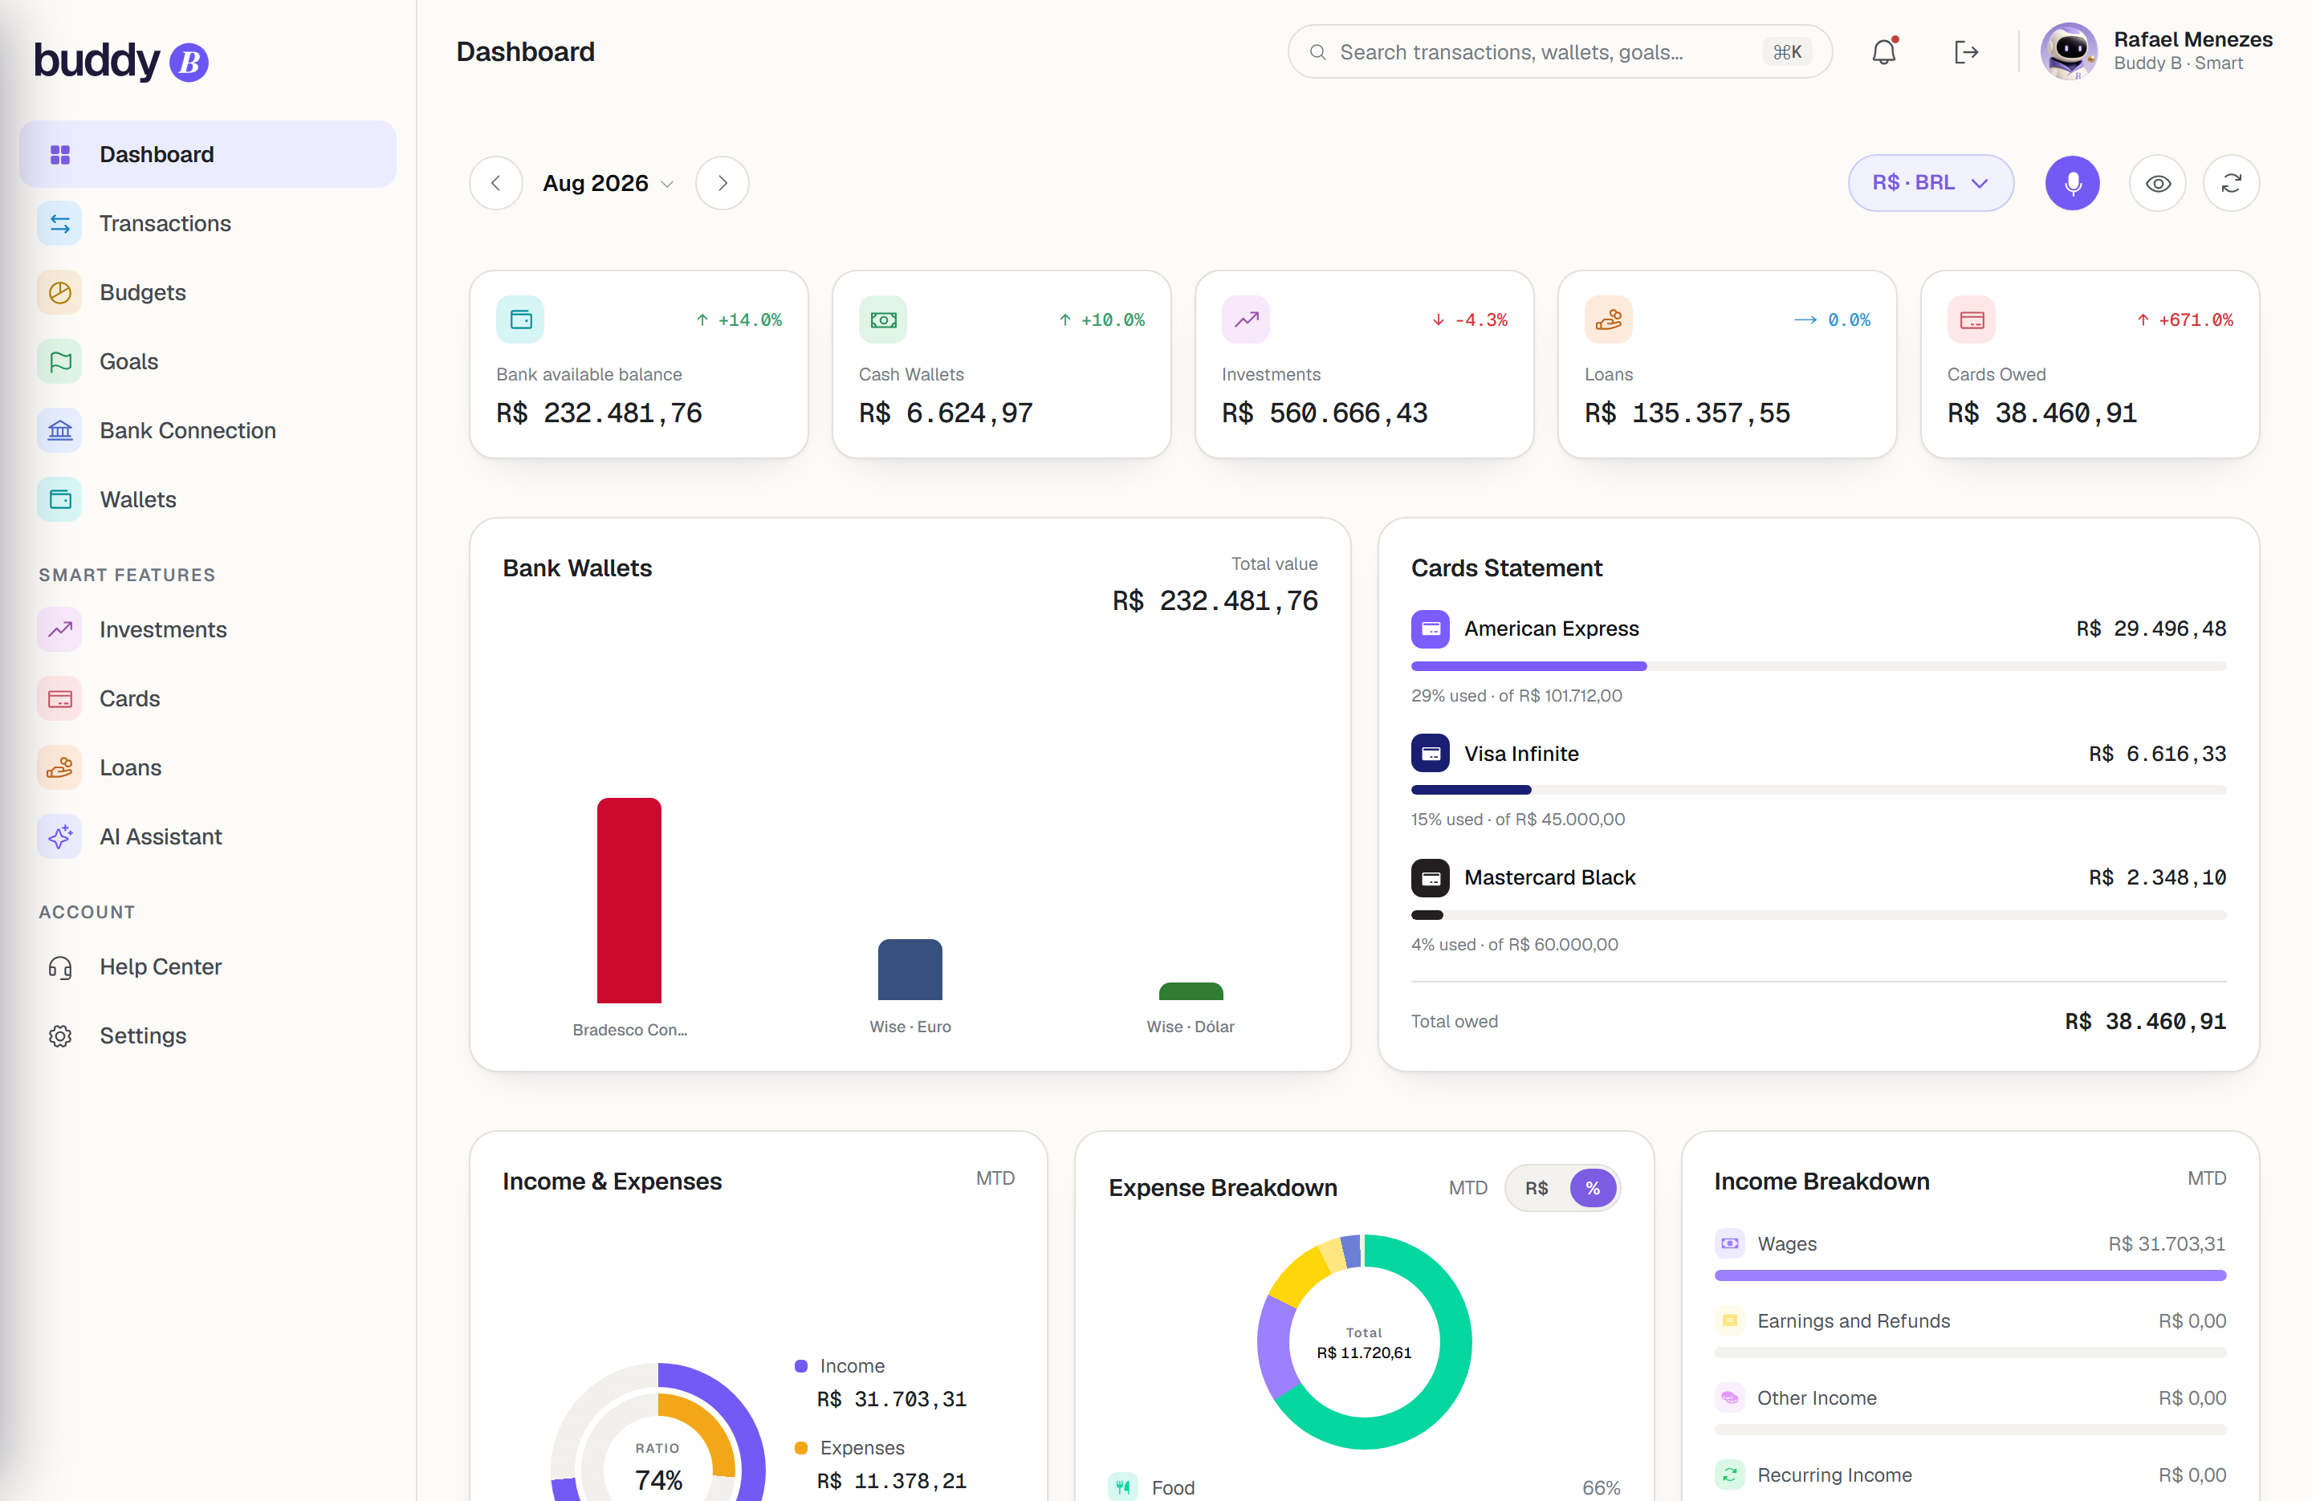
Task: Click the Bank Connection building icon
Action: [x=60, y=430]
